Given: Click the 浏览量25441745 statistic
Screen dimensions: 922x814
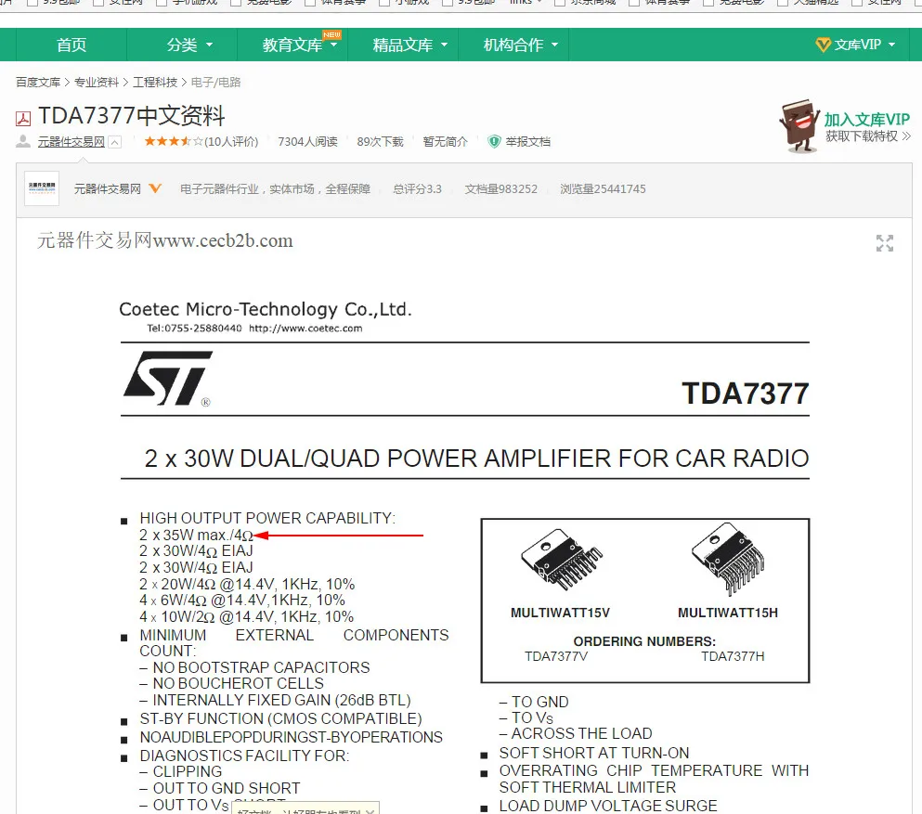Looking at the screenshot, I should (603, 188).
